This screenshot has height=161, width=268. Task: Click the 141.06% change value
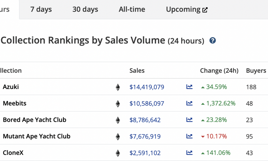(218, 153)
